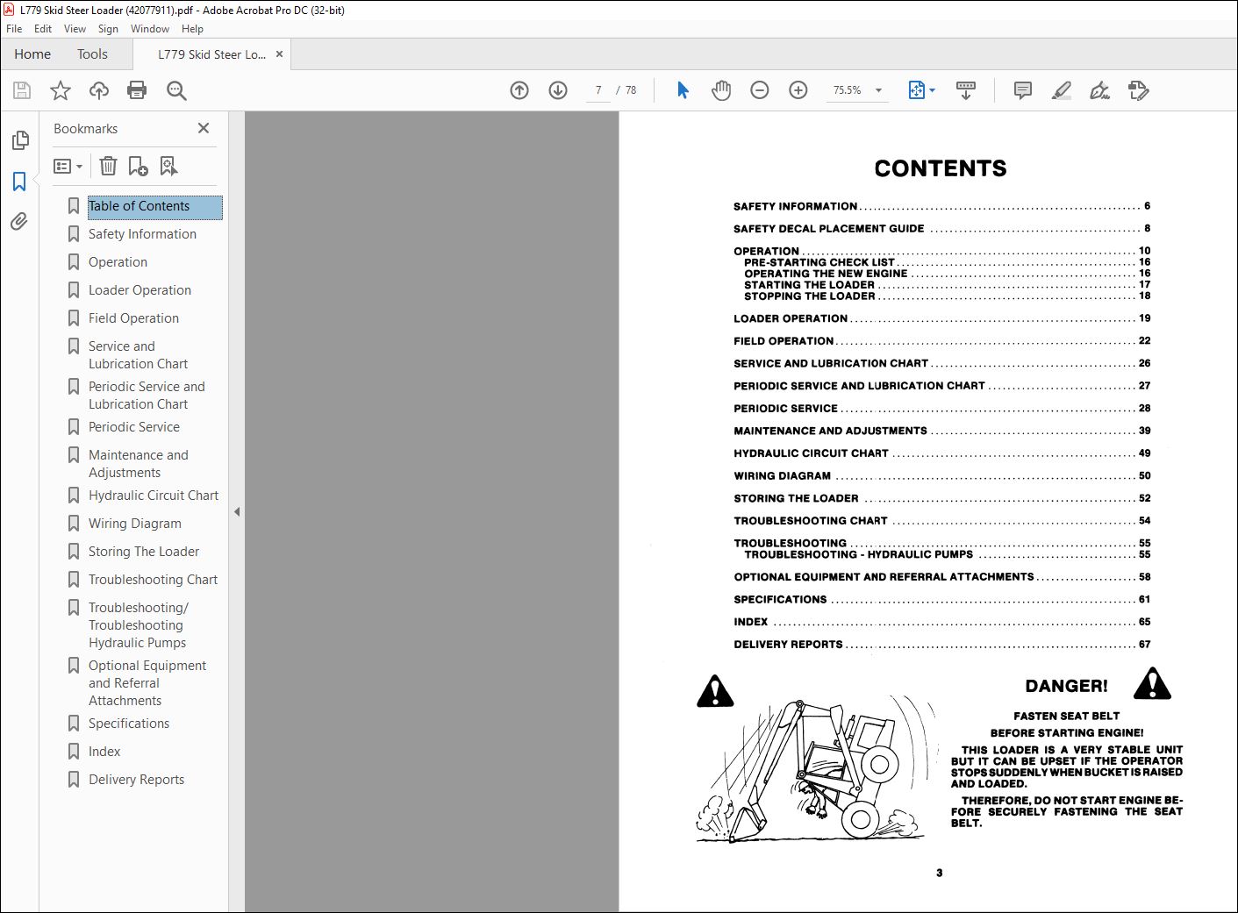Switch to the Home tab
This screenshot has height=913, width=1238.
32,54
